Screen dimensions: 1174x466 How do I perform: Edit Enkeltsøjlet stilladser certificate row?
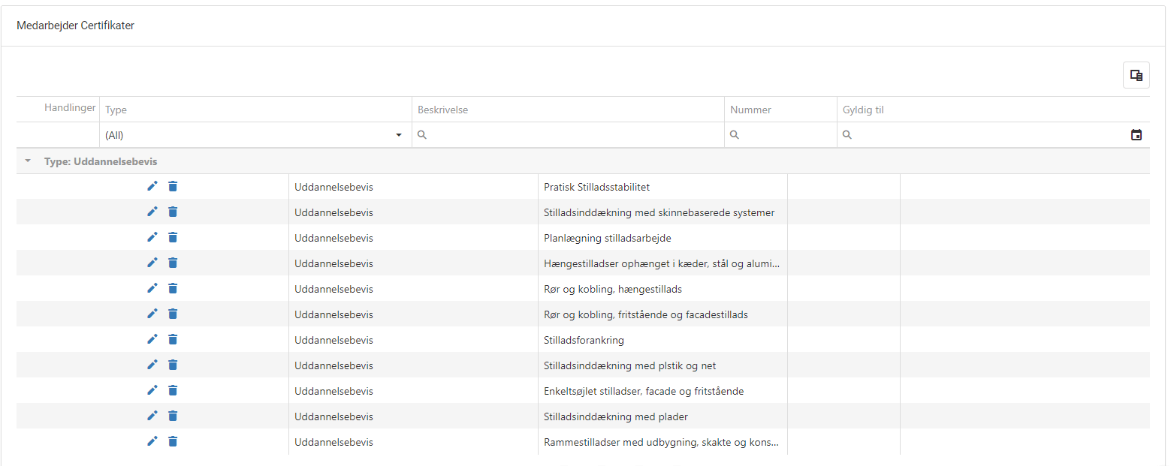152,390
